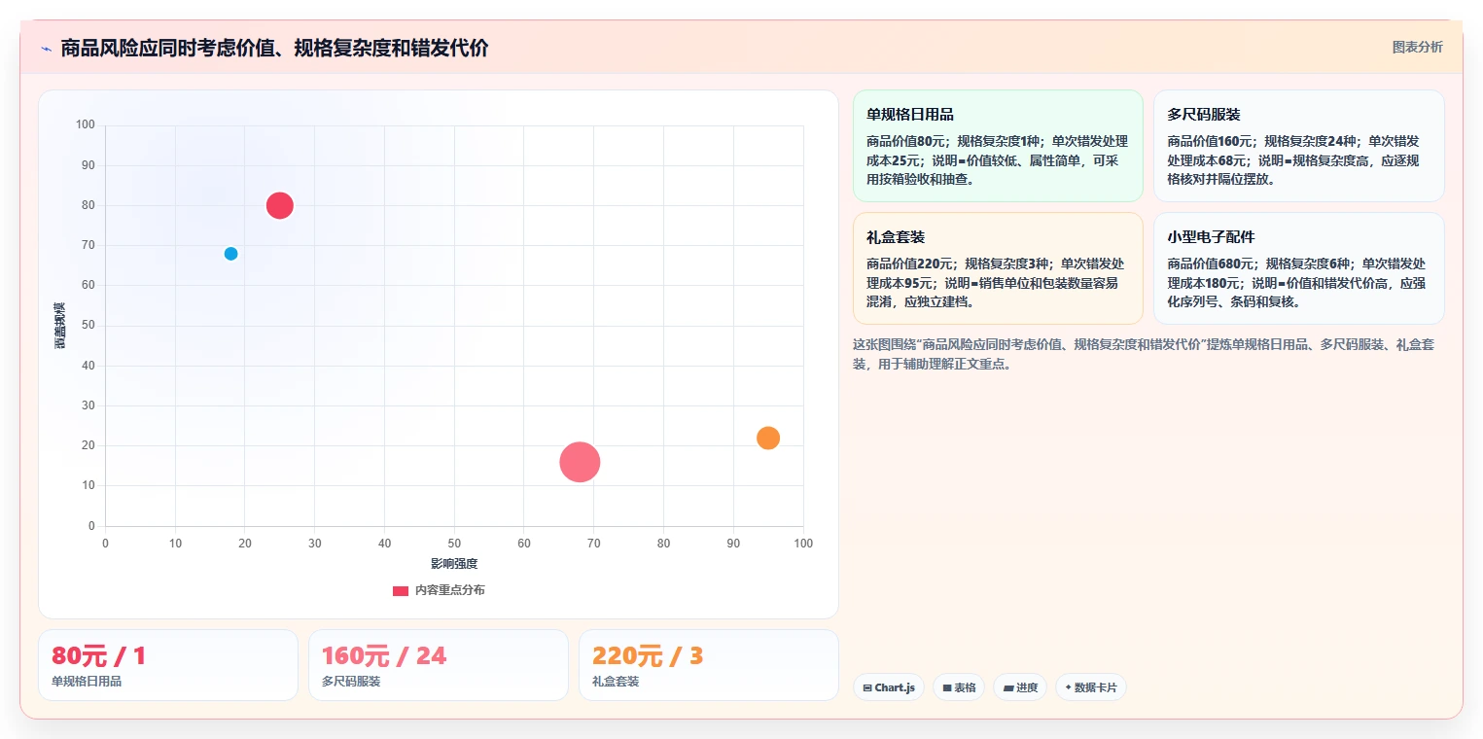Click the 单规格日用品 label under 80元

tap(87, 682)
